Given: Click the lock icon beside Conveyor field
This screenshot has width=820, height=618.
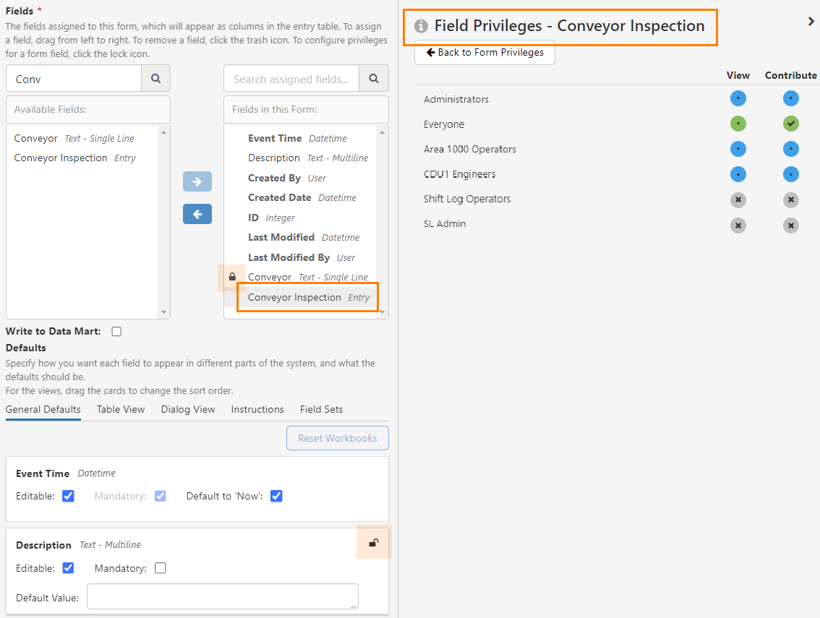Looking at the screenshot, I should pyautogui.click(x=232, y=277).
